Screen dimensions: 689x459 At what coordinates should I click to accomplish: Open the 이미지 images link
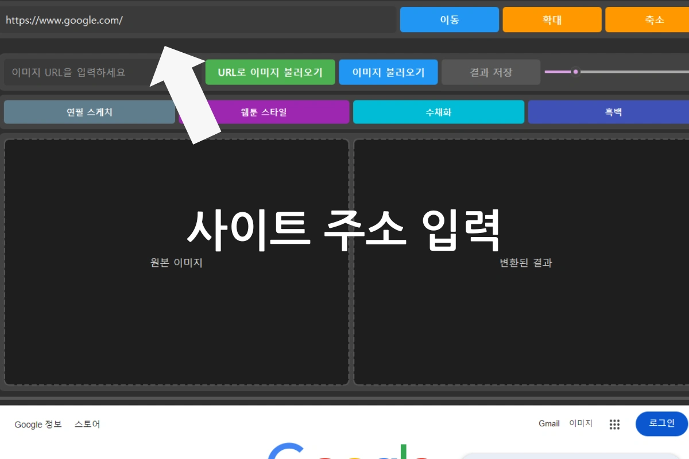coord(580,424)
